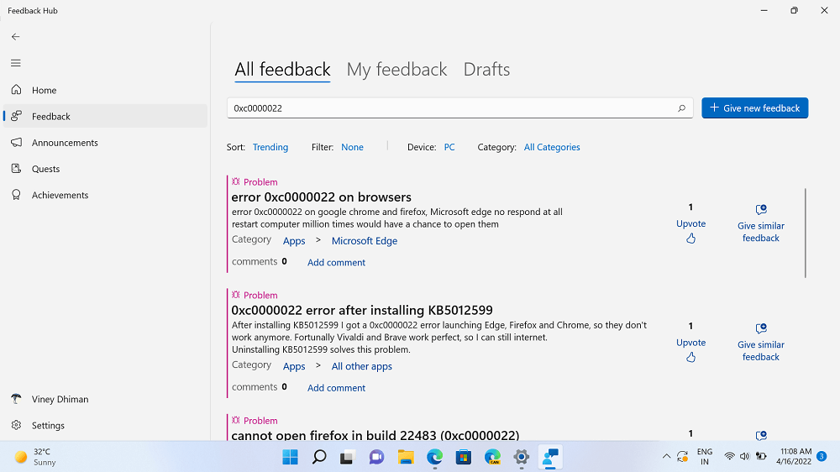Image resolution: width=840 pixels, height=472 pixels.
Task: Add comment on KB5012599 feedback
Action: tap(336, 388)
